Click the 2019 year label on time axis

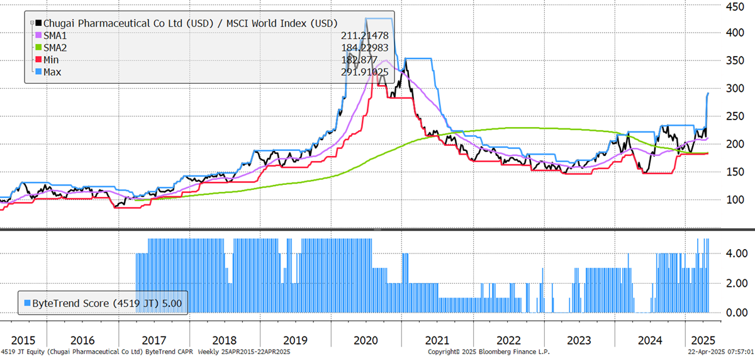(294, 340)
